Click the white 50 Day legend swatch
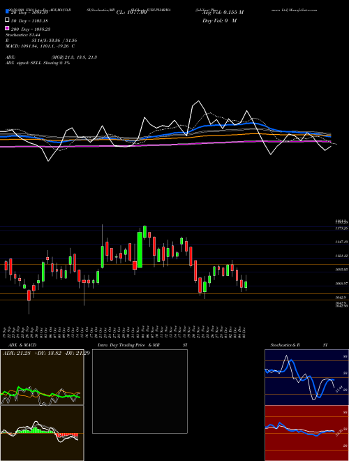The image size is (349, 461). click(8, 20)
